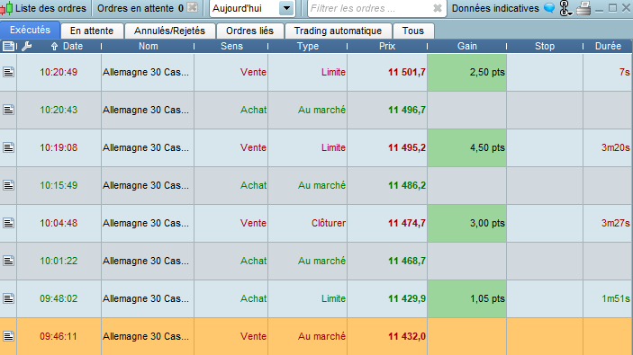Open order details icon for 10:20:49 row
The image size is (633, 355).
pyautogui.click(x=8, y=72)
